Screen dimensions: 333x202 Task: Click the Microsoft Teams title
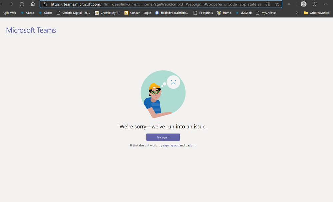click(31, 30)
